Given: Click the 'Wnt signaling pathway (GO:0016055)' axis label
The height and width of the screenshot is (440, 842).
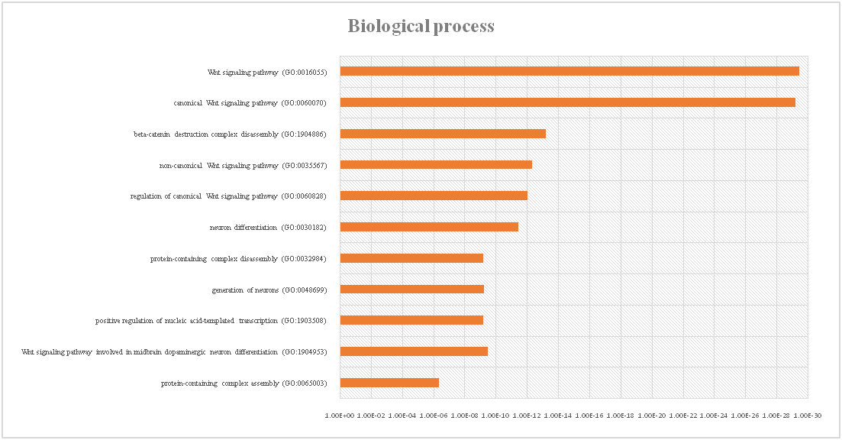Looking at the screenshot, I should (x=267, y=73).
